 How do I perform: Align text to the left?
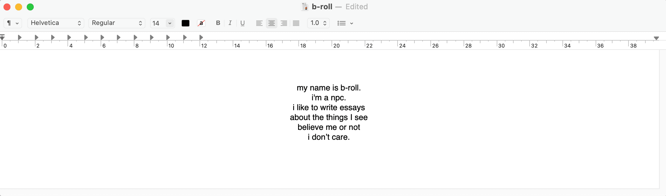[x=259, y=23]
